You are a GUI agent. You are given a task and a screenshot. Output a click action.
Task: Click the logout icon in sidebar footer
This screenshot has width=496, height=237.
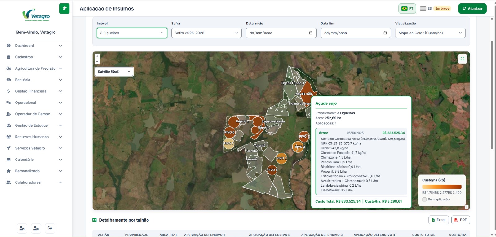[50, 228]
